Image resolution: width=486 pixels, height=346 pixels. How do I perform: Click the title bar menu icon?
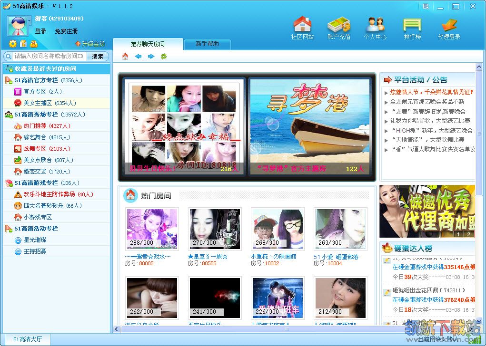click(426, 6)
